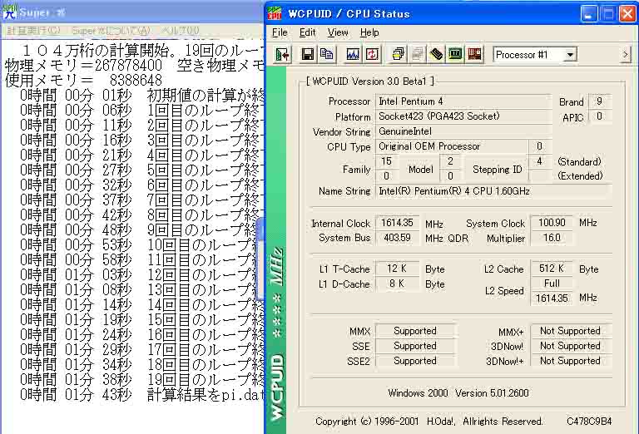Click the WCPUID Version 3.0 Beta1 label
Image resolution: width=639 pixels, height=434 pixels.
point(370,81)
